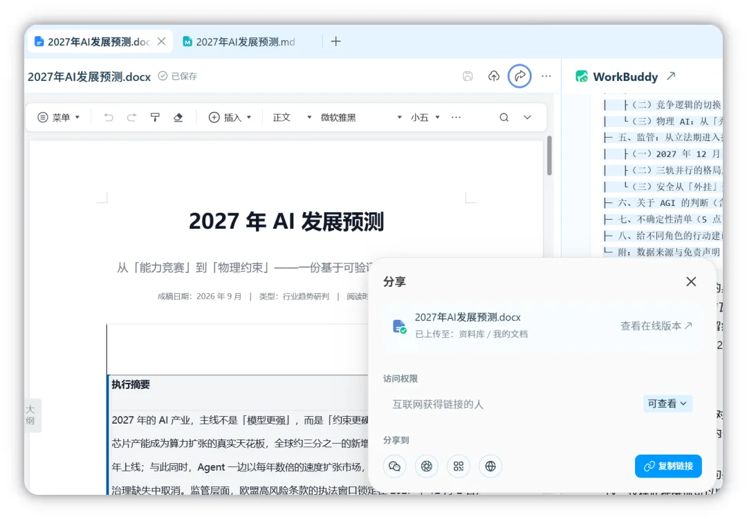Click the cloud upload icon
The width and height of the screenshot is (747, 519).
click(494, 76)
